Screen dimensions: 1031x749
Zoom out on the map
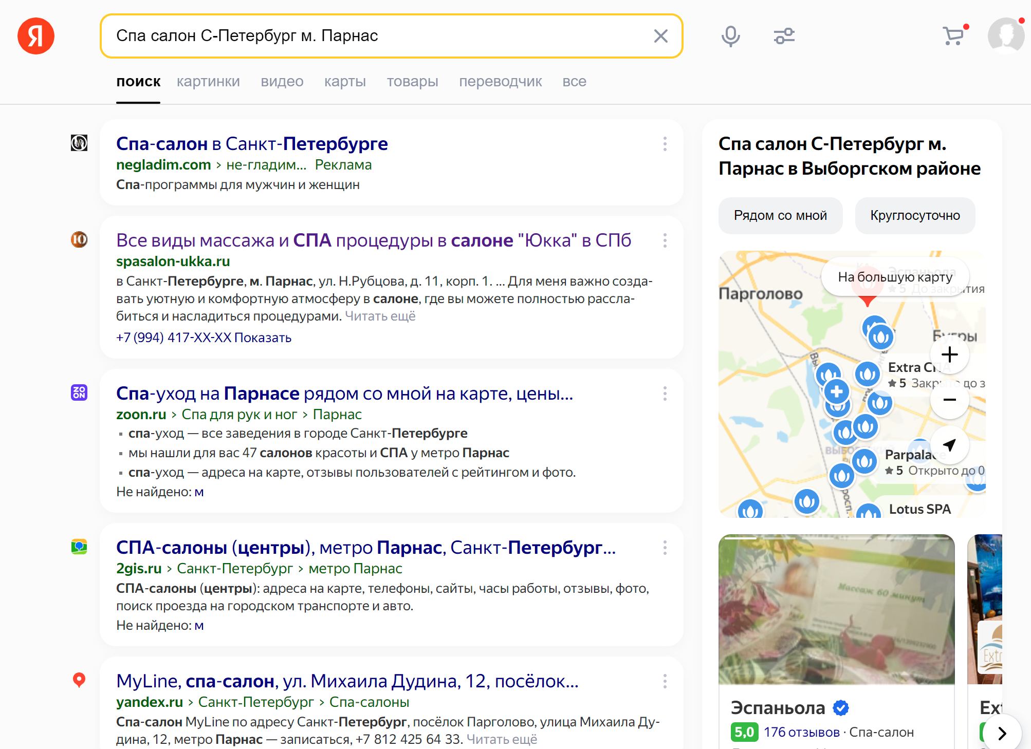(949, 400)
